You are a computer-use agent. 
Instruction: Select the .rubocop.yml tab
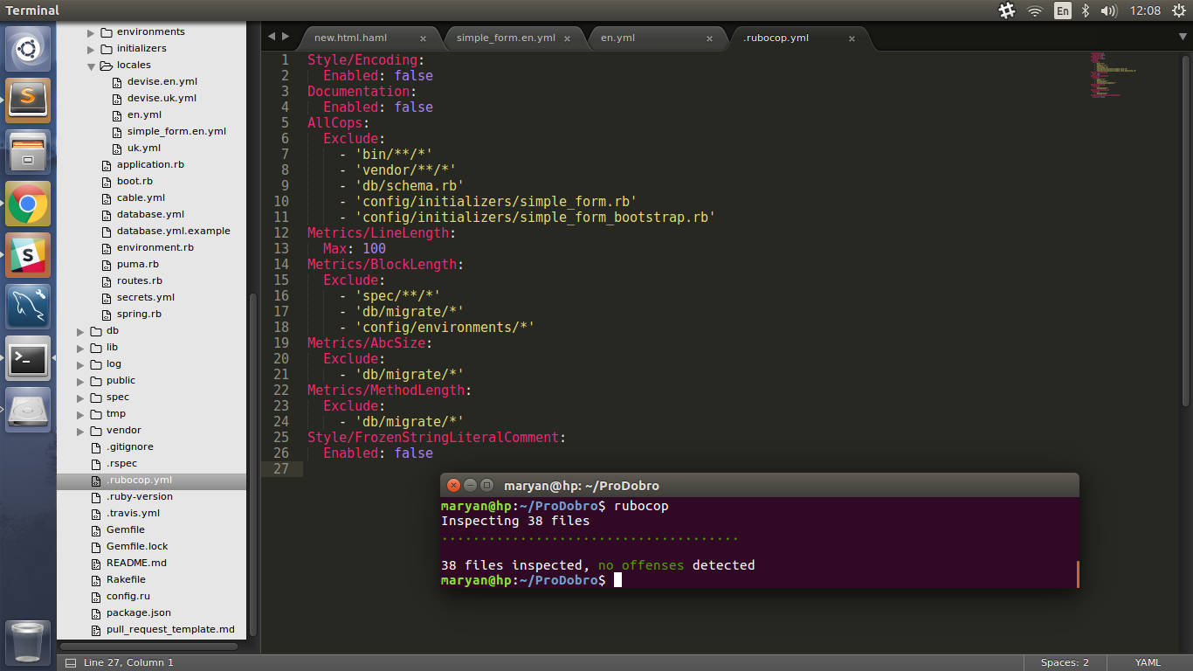[776, 38]
